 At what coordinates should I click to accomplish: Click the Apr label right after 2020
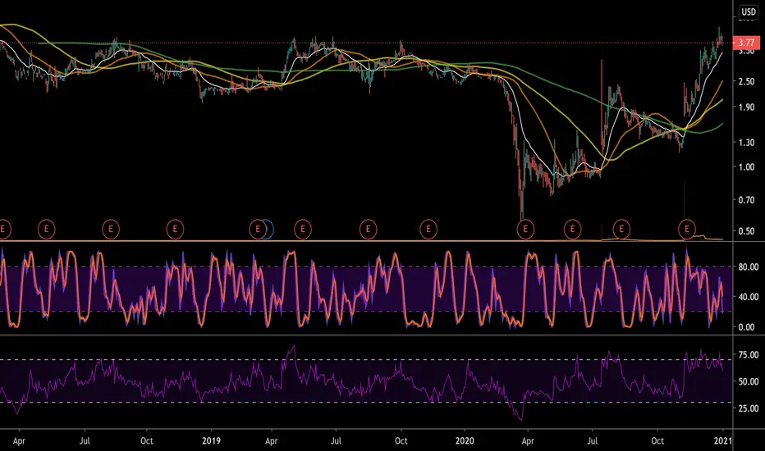(528, 441)
